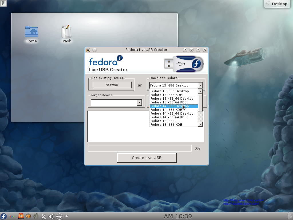Select Fedora 14 x86_64 KDE entry

click(174, 117)
